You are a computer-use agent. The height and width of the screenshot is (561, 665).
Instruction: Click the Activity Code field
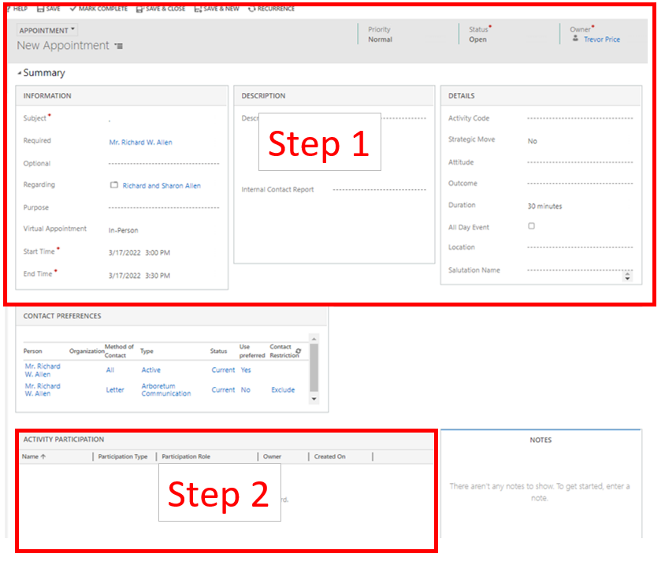pyautogui.click(x=580, y=118)
